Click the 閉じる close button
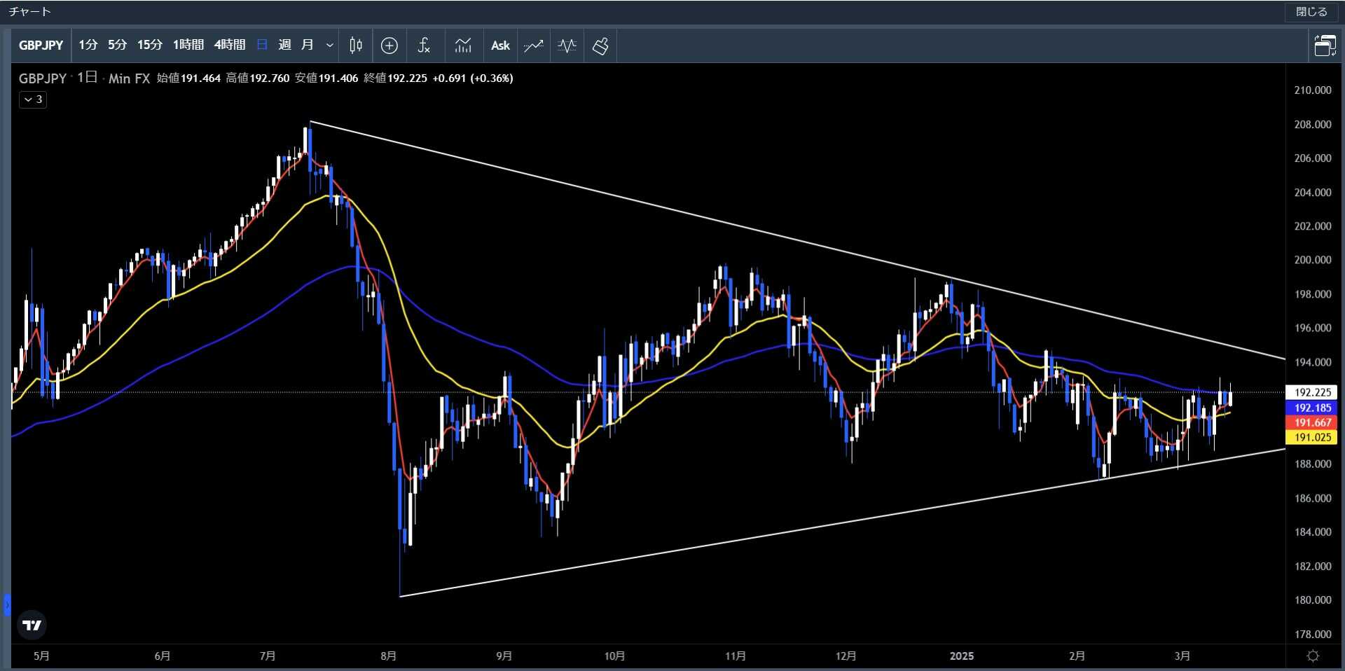This screenshot has width=1345, height=671. (x=1311, y=12)
